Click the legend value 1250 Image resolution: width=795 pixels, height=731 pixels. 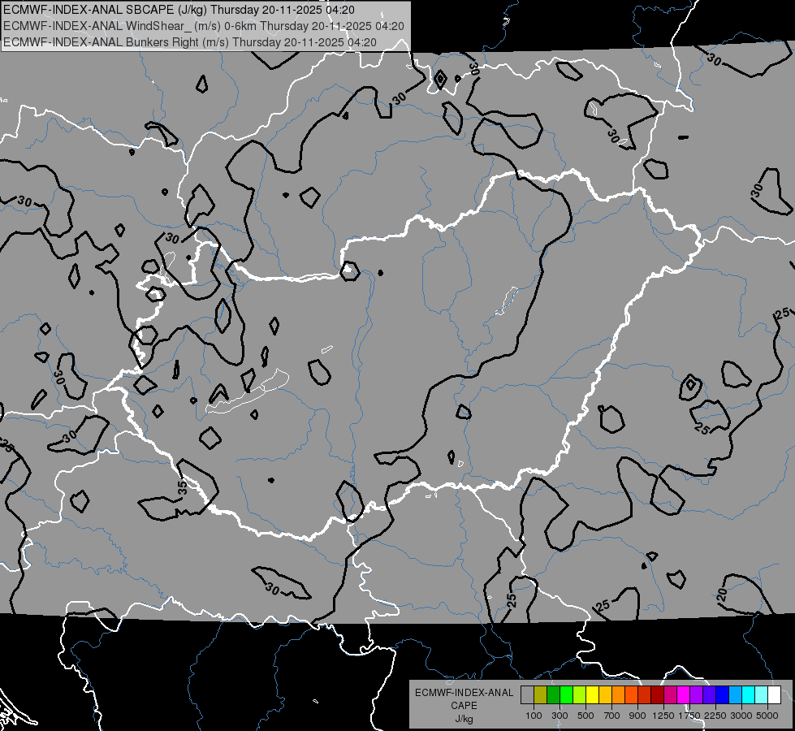(663, 716)
